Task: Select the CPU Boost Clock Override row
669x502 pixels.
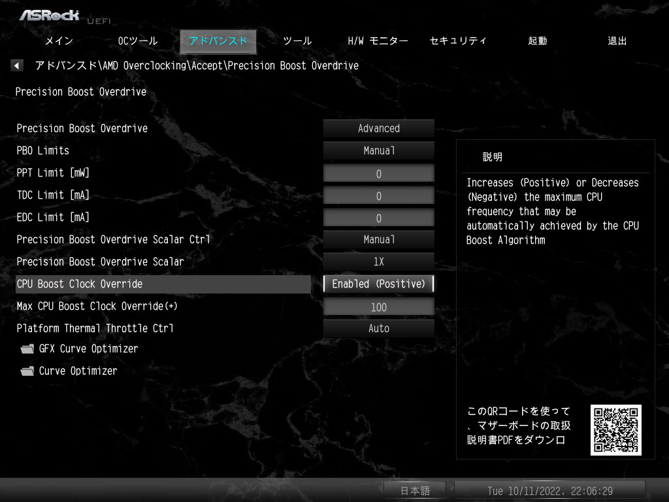Action: pyautogui.click(x=163, y=284)
